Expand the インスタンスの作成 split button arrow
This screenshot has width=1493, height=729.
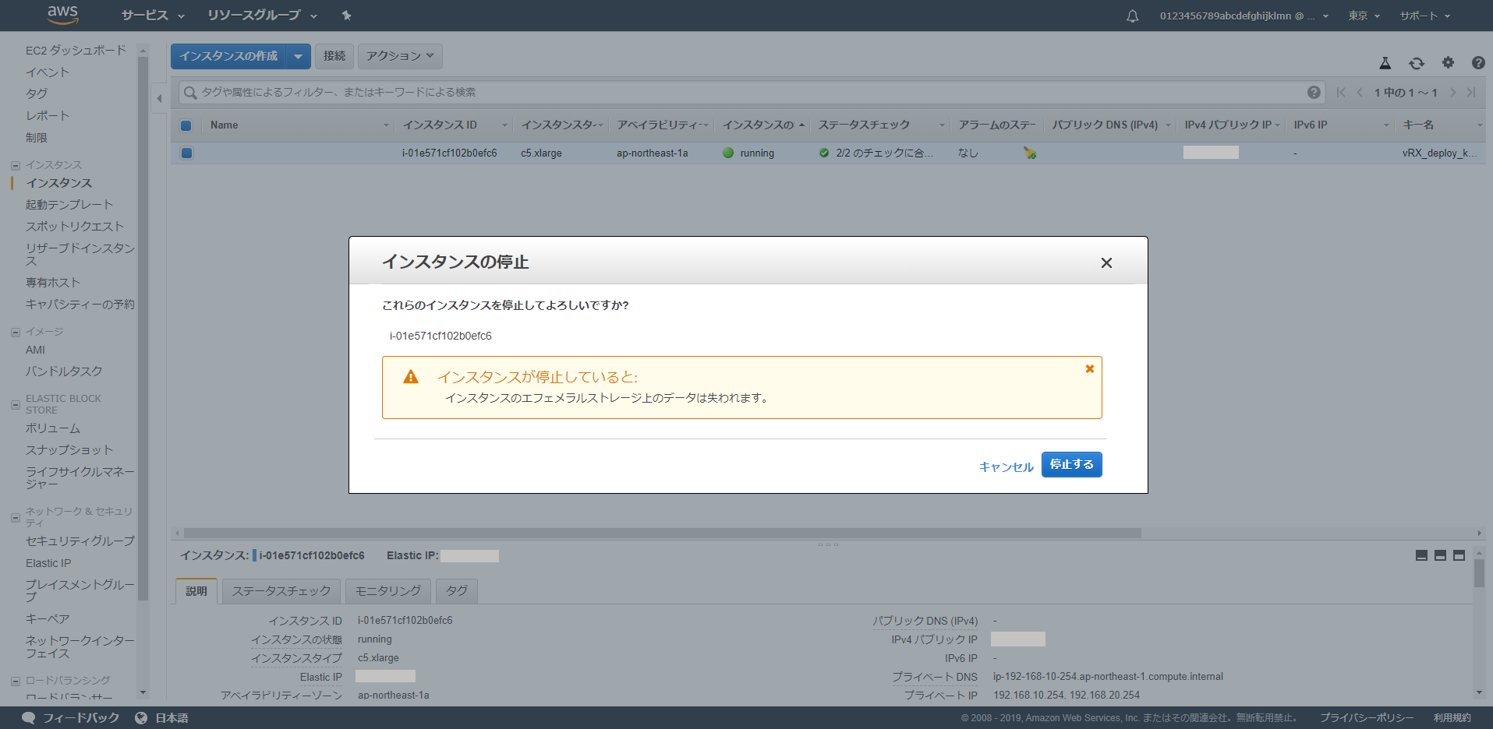299,56
